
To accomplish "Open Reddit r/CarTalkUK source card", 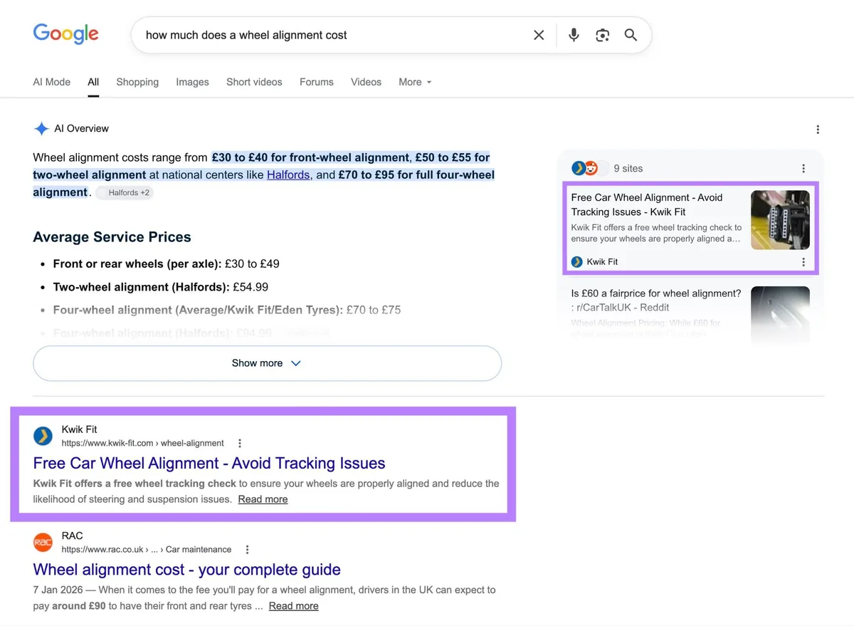I will 656,300.
